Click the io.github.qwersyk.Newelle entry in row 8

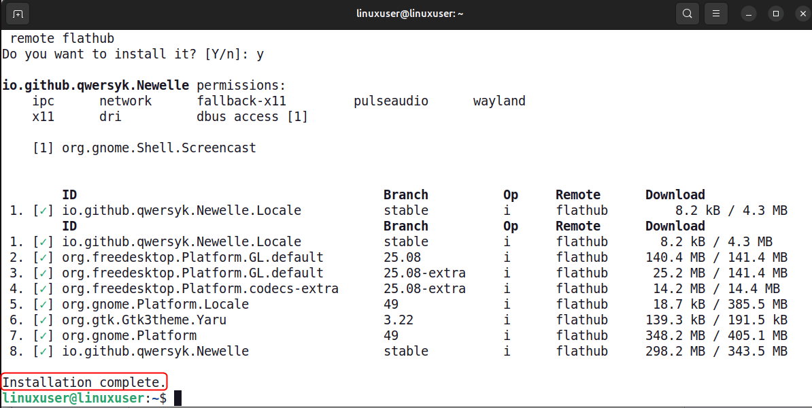[155, 352]
